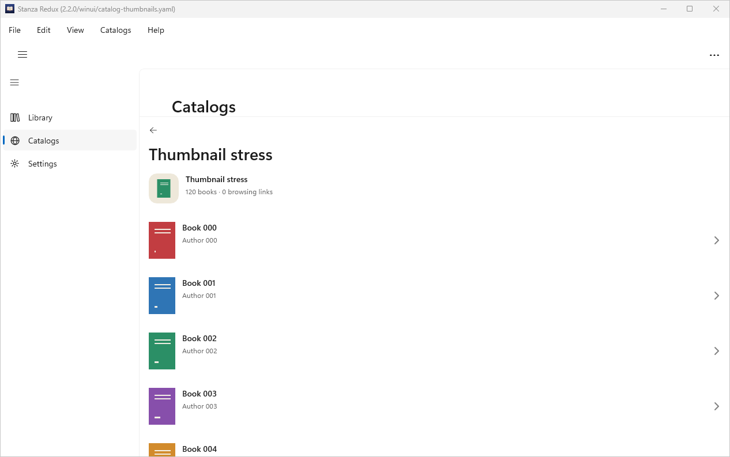
Task: Click the Stanza Redux app icon in title bar
Action: pos(10,9)
